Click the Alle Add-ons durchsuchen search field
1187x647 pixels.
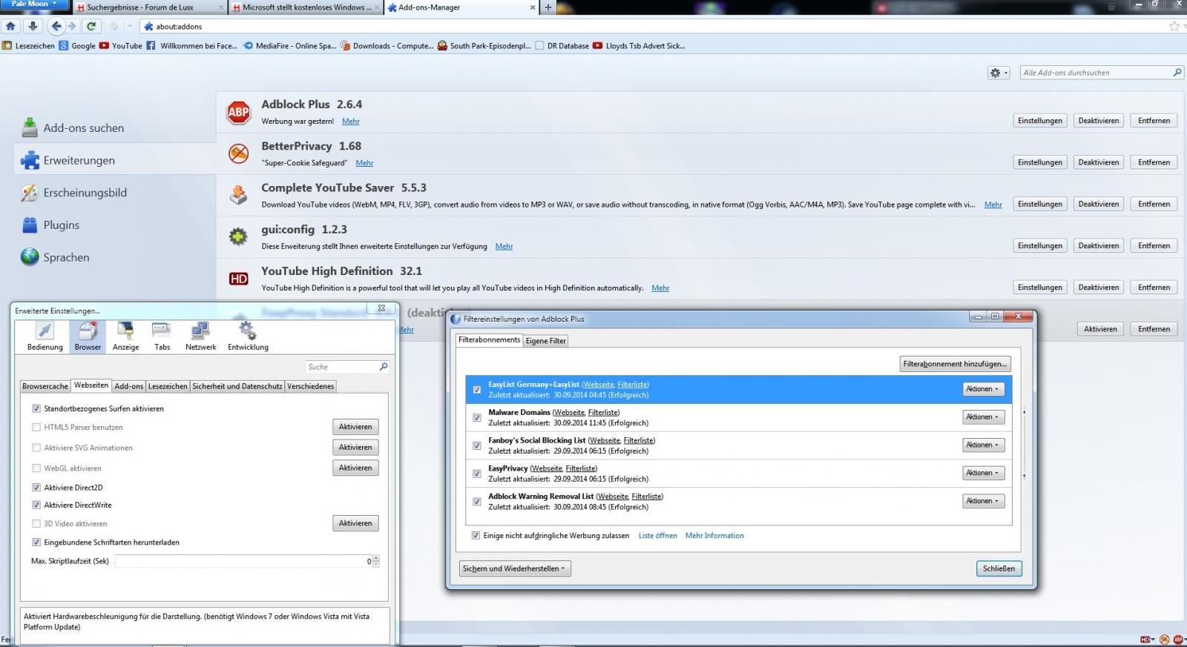coord(1101,73)
